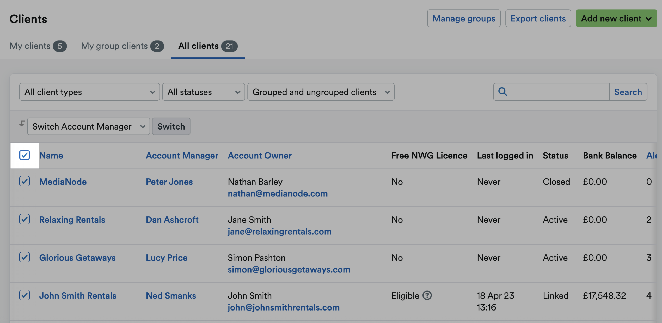Sort by the Name column header
The image size is (662, 323).
(51, 156)
